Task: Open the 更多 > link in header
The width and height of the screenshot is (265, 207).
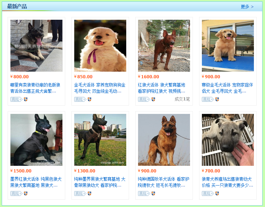Action: coord(247,7)
